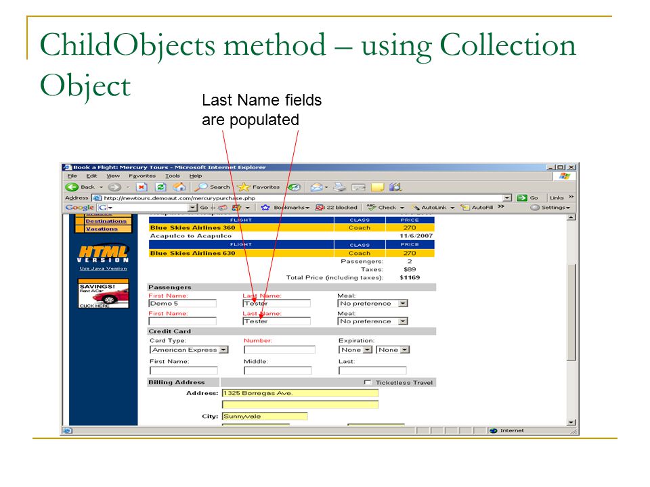The image size is (650, 487).
Task: Click the Google toolbar Go button
Action: point(204,208)
